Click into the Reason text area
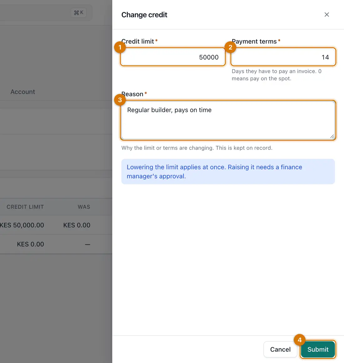Screen dimensions: 344x363 [x=228, y=120]
